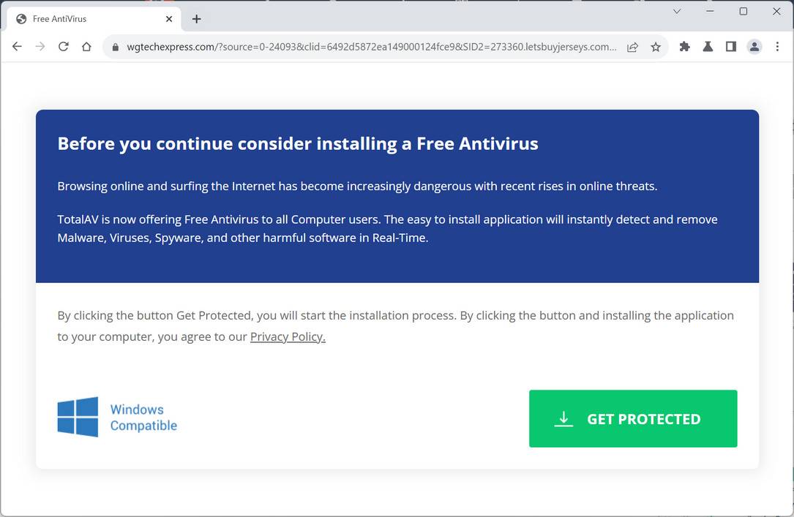Viewport: 794px width, 517px height.
Task: Bookmark this page with the star
Action: pos(656,46)
